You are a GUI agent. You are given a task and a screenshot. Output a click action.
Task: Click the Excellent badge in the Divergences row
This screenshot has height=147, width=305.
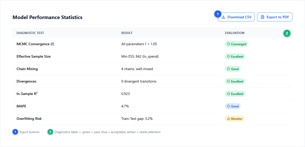click(x=235, y=81)
